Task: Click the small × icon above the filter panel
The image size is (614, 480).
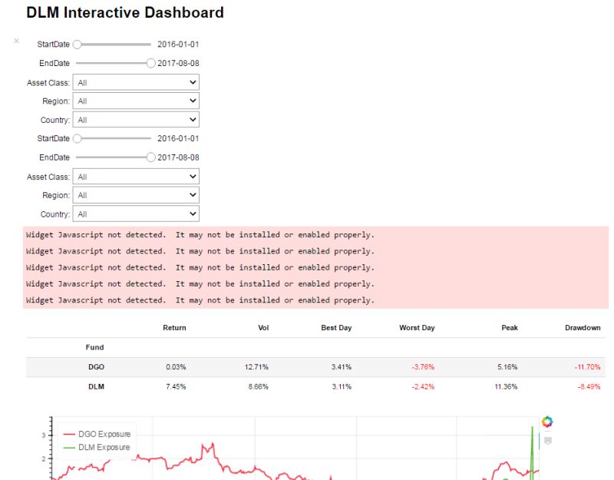Action: tap(16, 41)
